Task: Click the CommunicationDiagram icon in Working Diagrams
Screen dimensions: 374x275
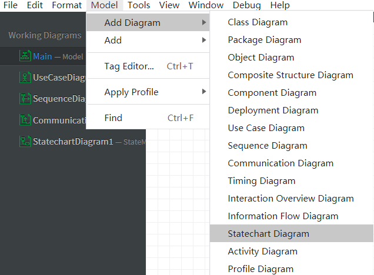Action: tap(25, 120)
